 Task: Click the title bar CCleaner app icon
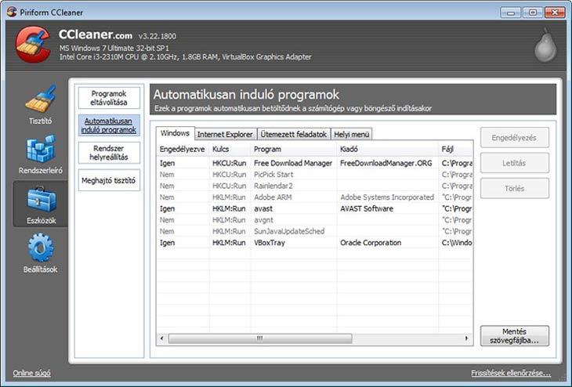click(9, 11)
